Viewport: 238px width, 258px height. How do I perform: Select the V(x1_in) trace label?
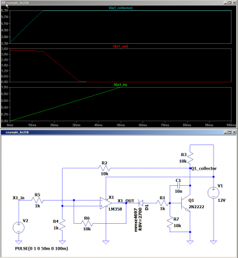[121, 85]
